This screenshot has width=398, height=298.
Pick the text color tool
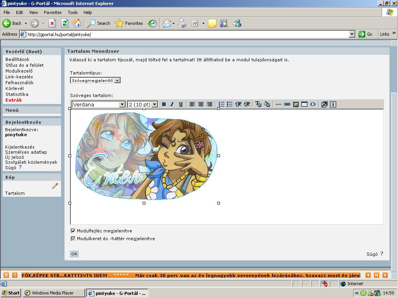(258, 104)
